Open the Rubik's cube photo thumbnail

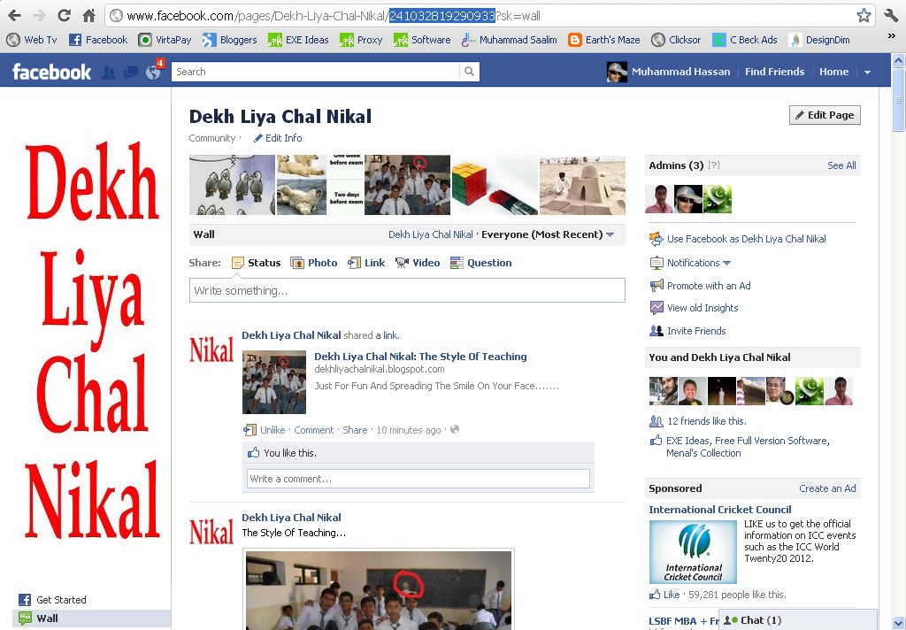coord(495,185)
